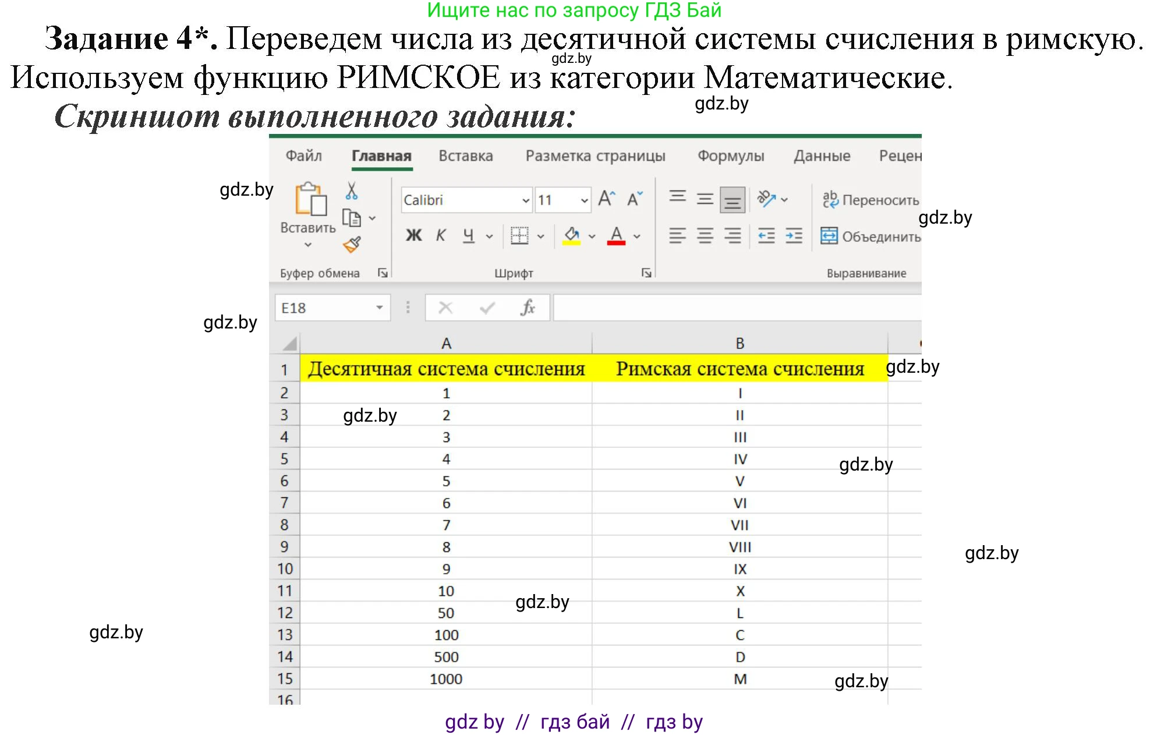This screenshot has height=735, width=1150.
Task: Click cell A2 containing the value 1
Action: pos(445,393)
